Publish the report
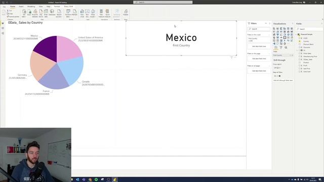The width and height of the screenshot is (324, 182). point(126,12)
